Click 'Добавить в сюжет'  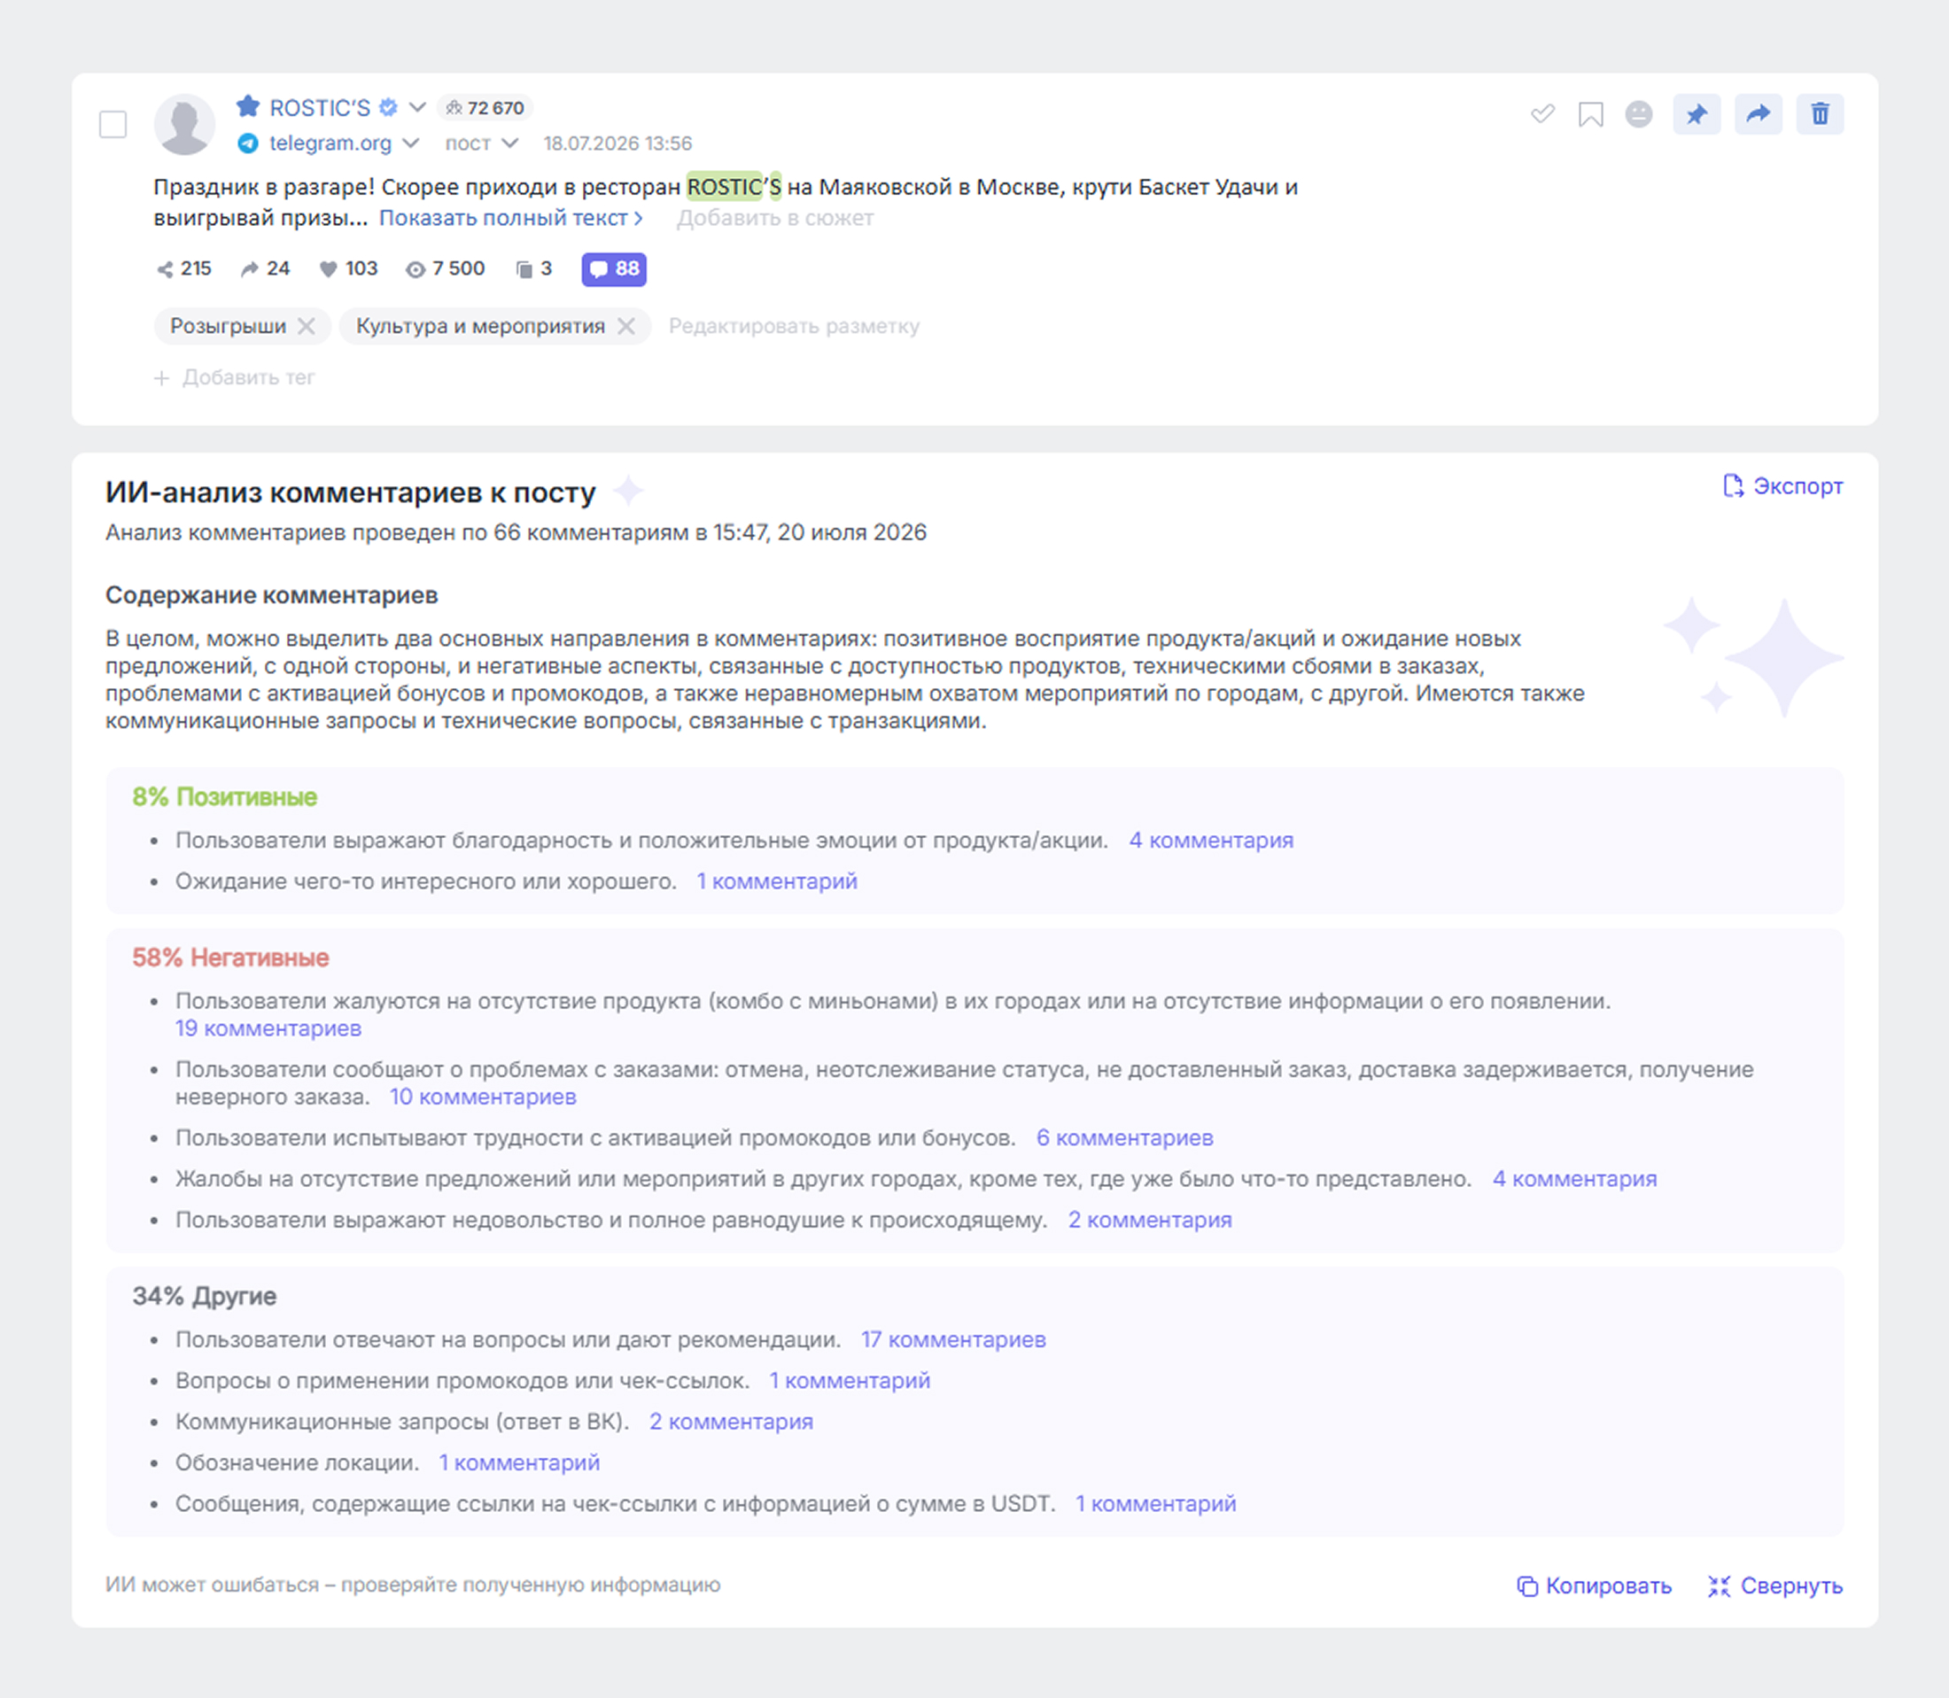point(775,218)
